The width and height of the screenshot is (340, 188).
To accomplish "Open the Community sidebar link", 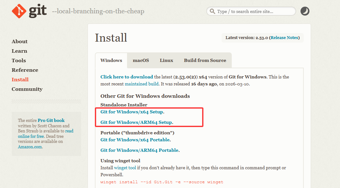I will [x=27, y=89].
